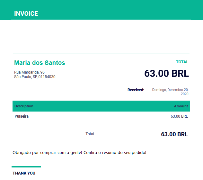Click the 63.00 BRL amount in the Pulseira row
Image resolution: width=203 pixels, height=180 pixels.
click(179, 116)
